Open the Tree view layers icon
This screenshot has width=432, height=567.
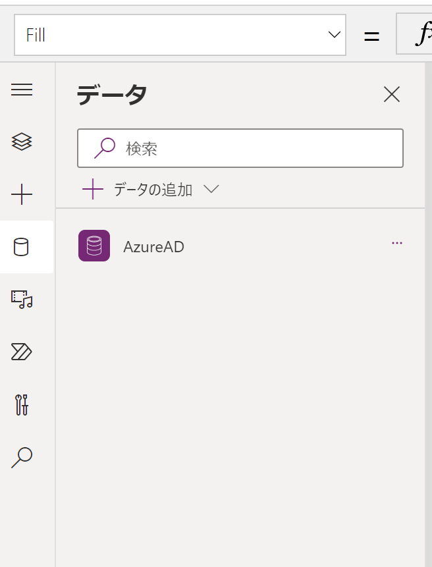22,142
